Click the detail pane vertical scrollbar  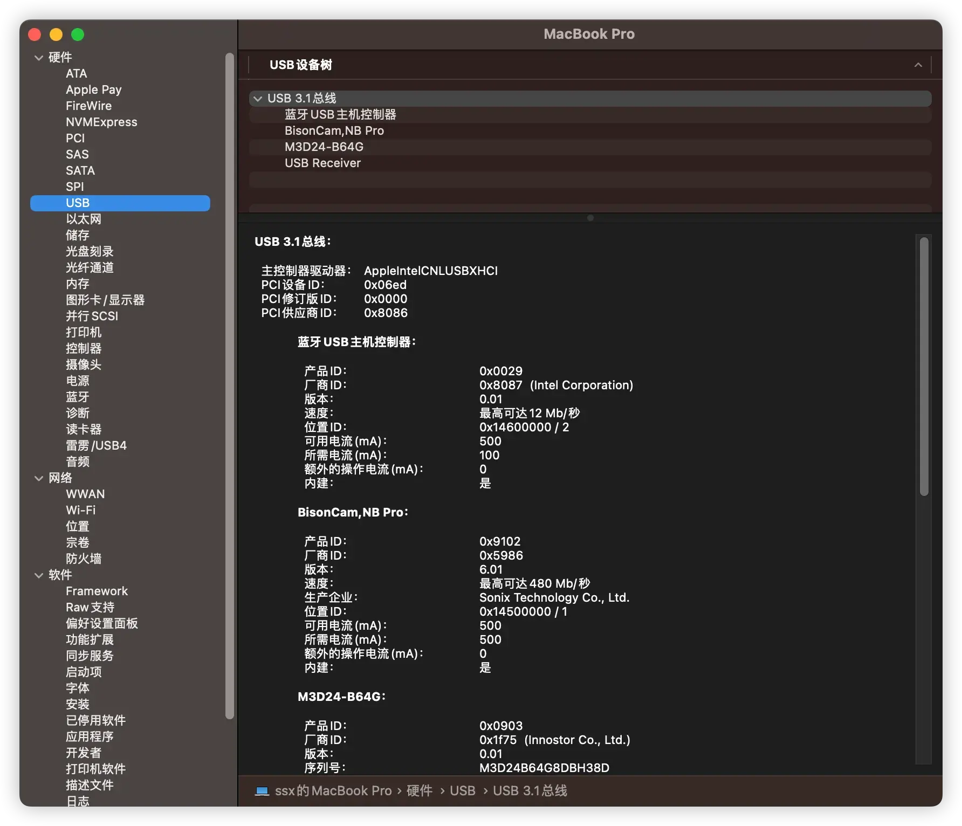click(924, 366)
